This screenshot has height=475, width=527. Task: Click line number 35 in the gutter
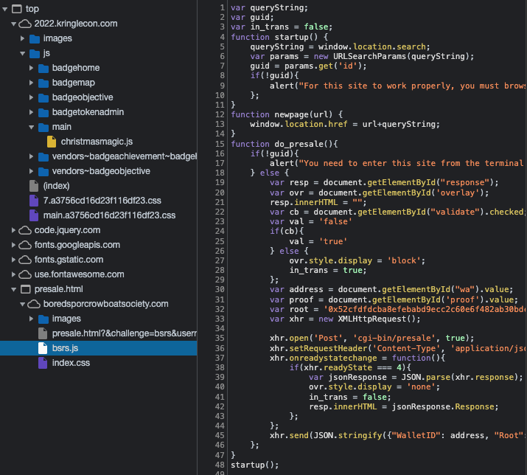click(220, 329)
